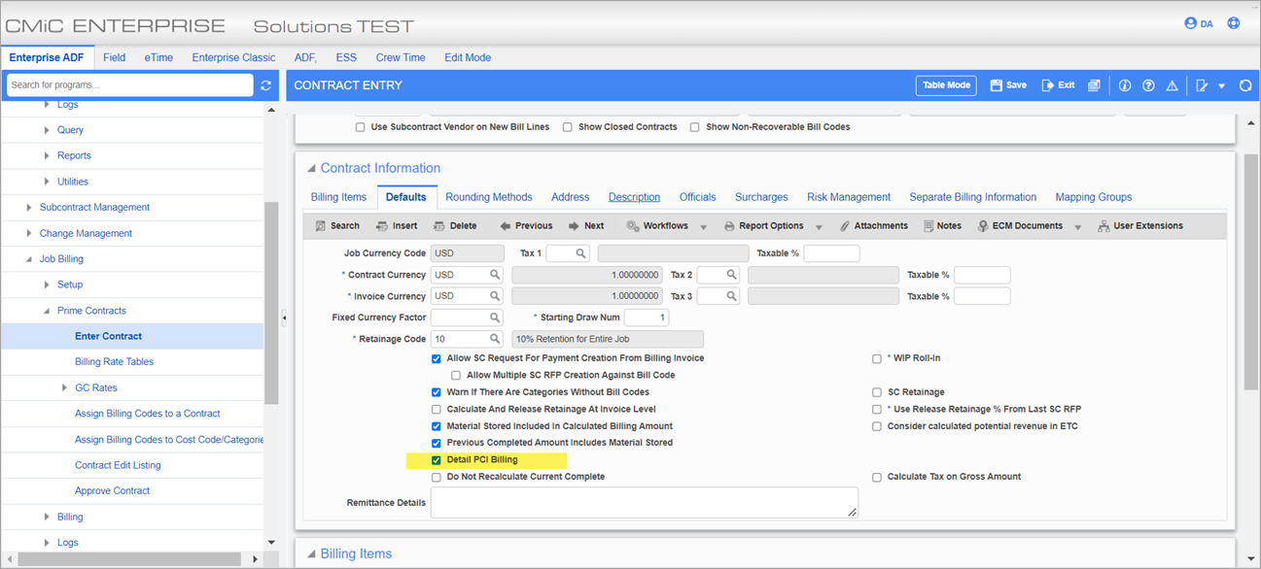Open Approve Contract tree item

tap(113, 490)
